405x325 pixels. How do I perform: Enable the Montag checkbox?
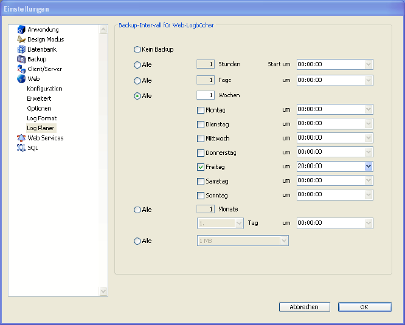pyautogui.click(x=201, y=110)
